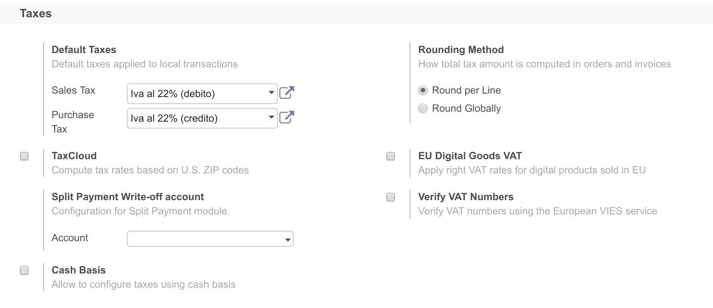Viewport: 713px width, 308px height.
Task: Click inside the Account input field
Action: (x=210, y=239)
